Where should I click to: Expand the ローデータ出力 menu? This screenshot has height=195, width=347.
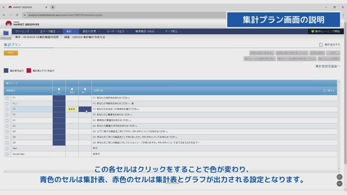[x=117, y=31]
